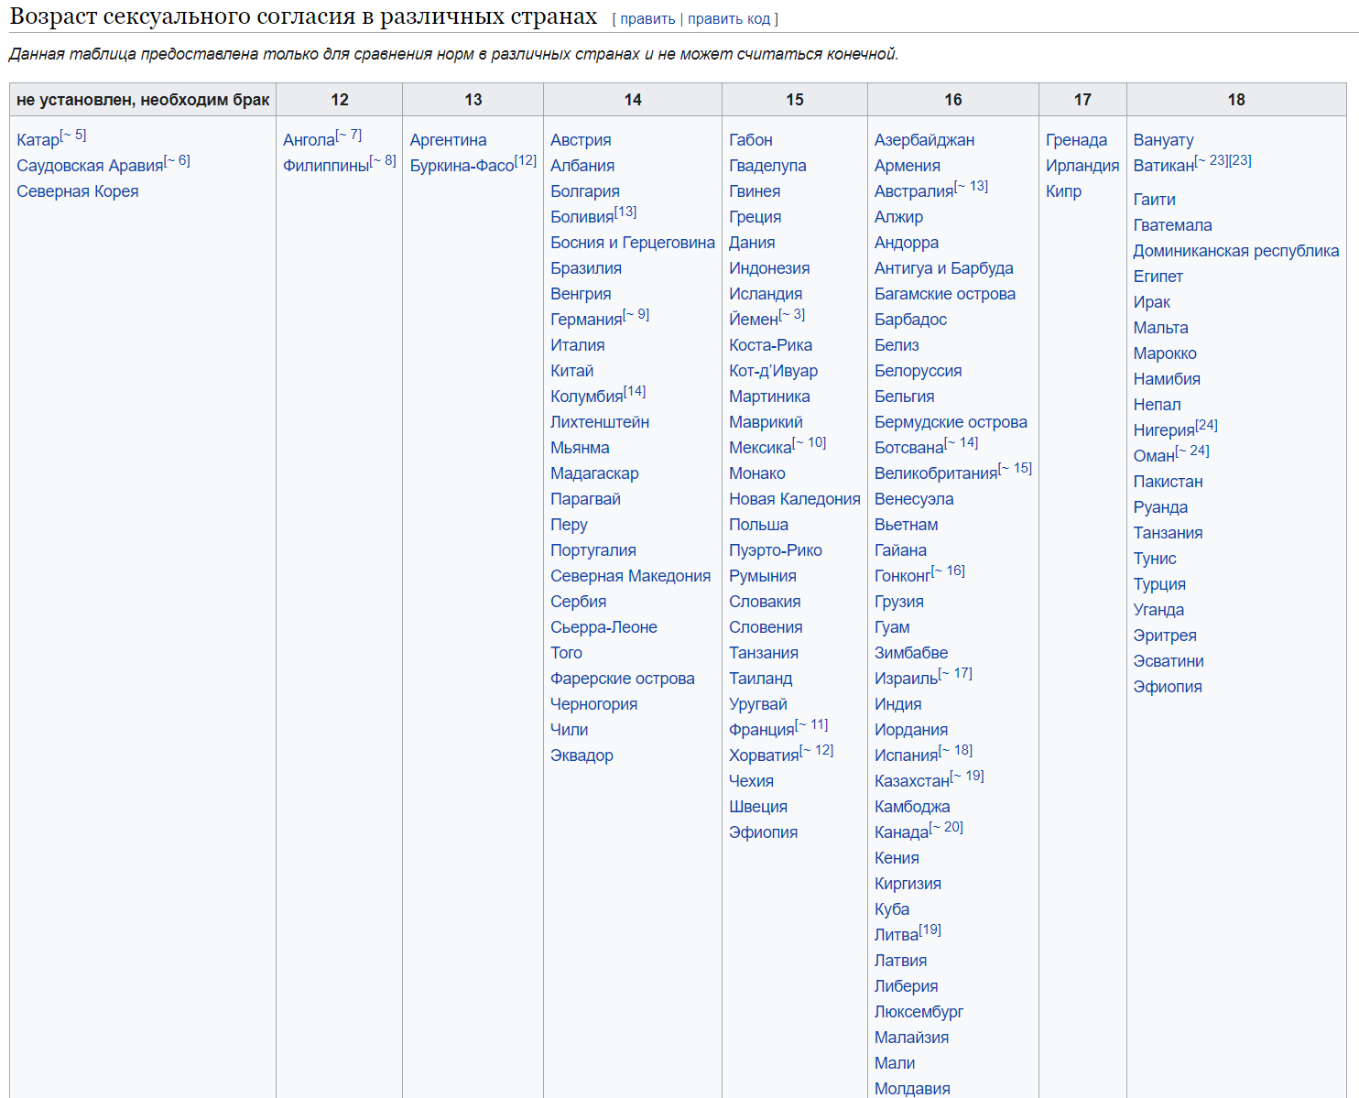The width and height of the screenshot is (1359, 1098).
Task: Go to the Новая Каледония article
Action: [x=794, y=499]
